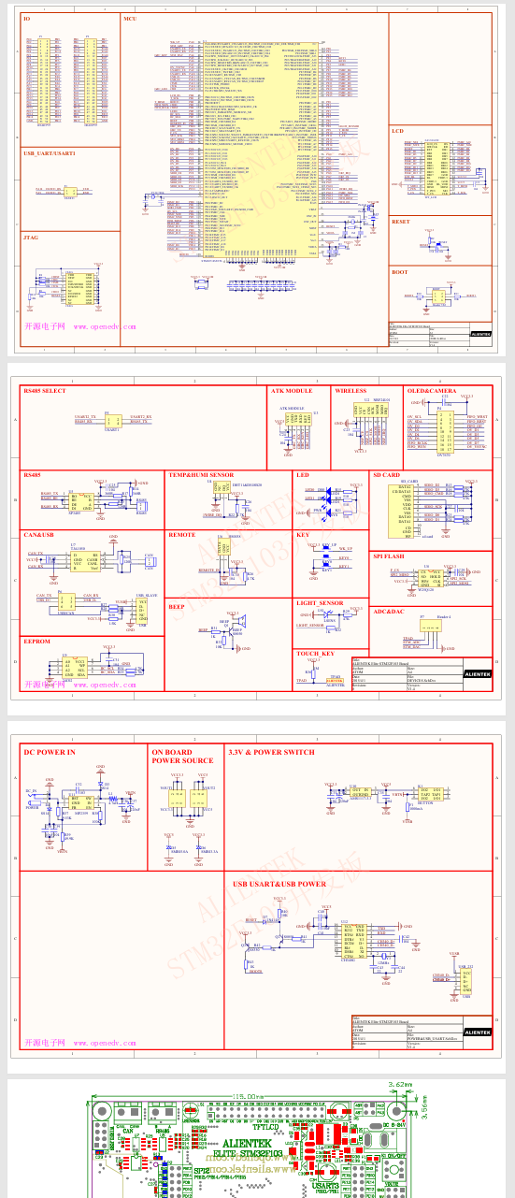Image resolution: width=515 pixels, height=1198 pixels.
Task: Click the RS485 SELECT heading
Action: pyautogui.click(x=45, y=390)
